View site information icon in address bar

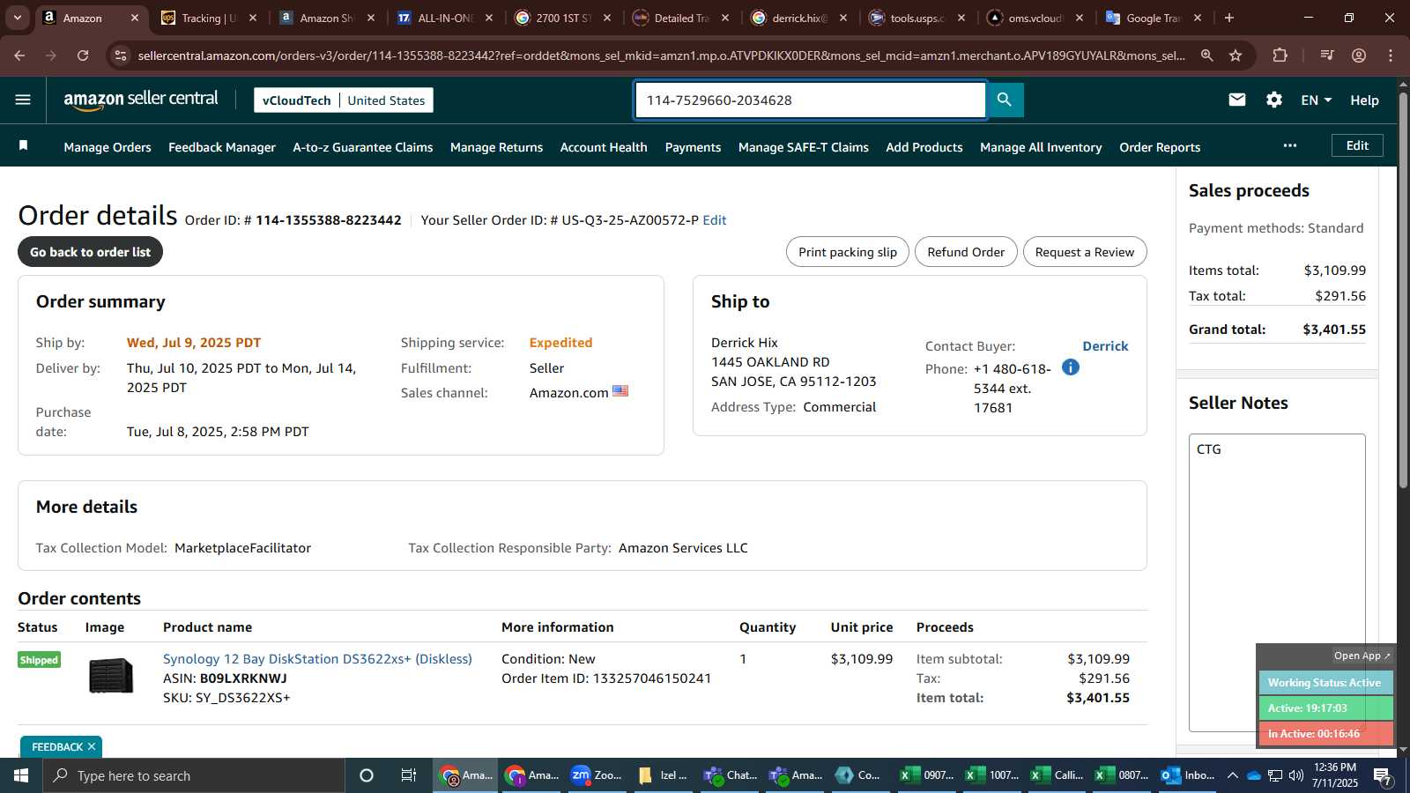(x=121, y=56)
